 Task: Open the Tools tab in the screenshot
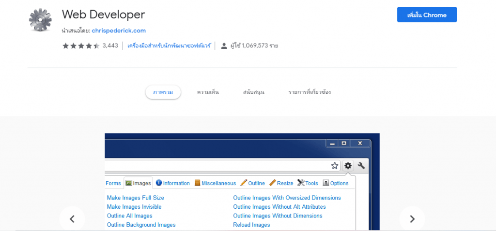tap(308, 183)
